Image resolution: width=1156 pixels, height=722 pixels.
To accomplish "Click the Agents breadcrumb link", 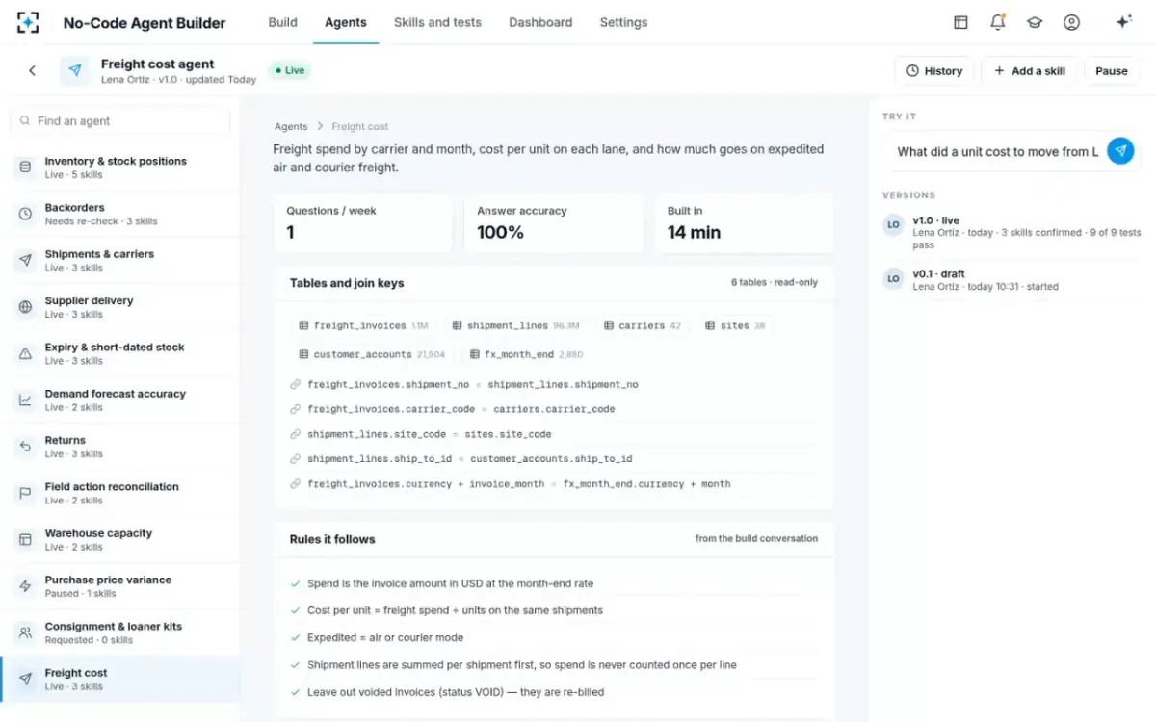I will (x=291, y=126).
